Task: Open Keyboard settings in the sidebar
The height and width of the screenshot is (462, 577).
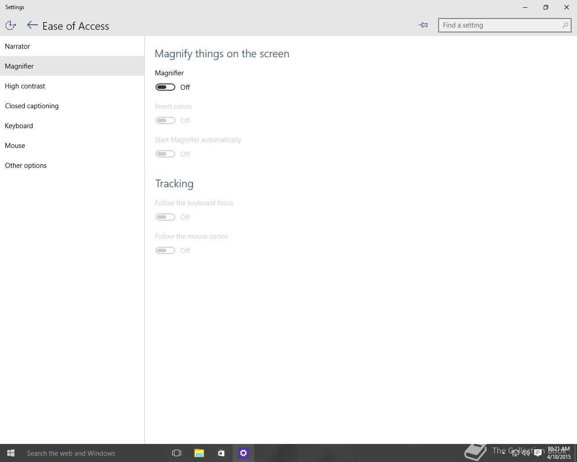Action: pyautogui.click(x=72, y=125)
